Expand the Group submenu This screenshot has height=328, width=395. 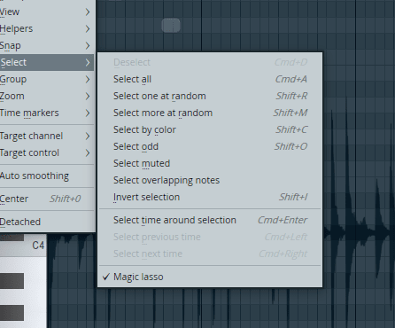coord(47,80)
